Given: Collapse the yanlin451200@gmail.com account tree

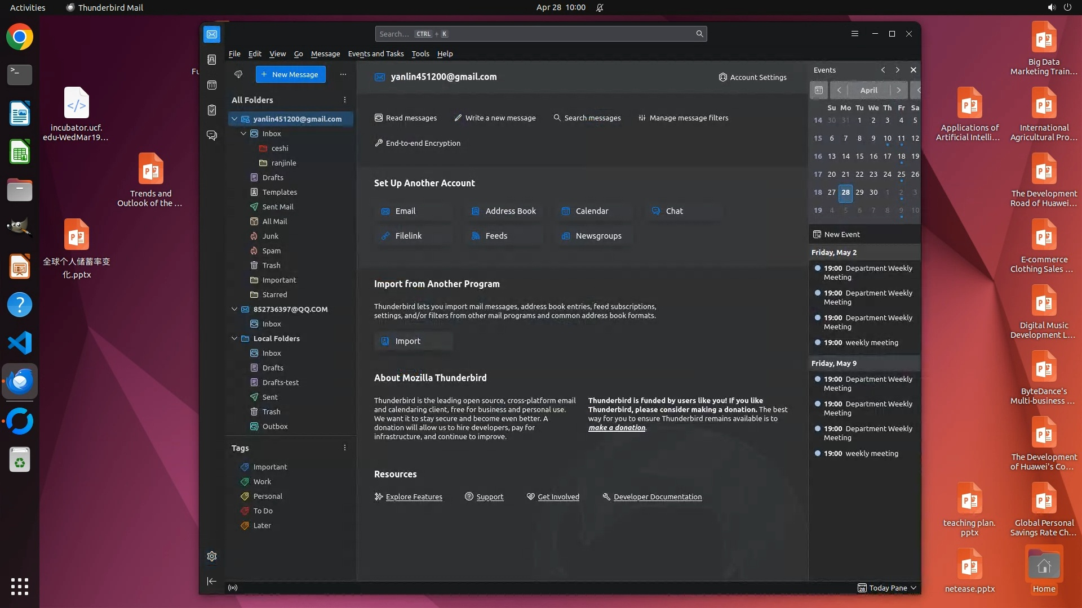Looking at the screenshot, I should [x=234, y=119].
